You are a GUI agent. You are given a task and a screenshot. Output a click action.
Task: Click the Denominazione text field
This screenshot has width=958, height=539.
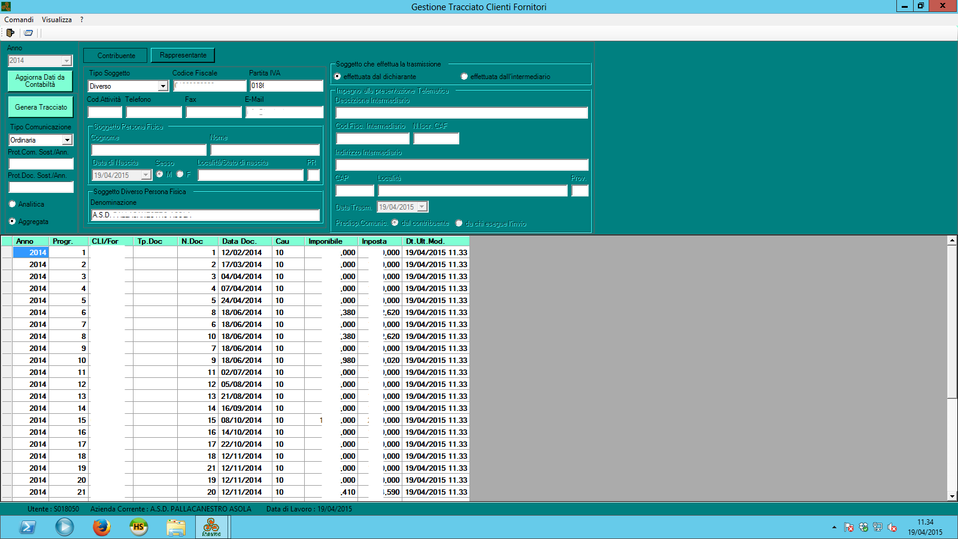[205, 215]
